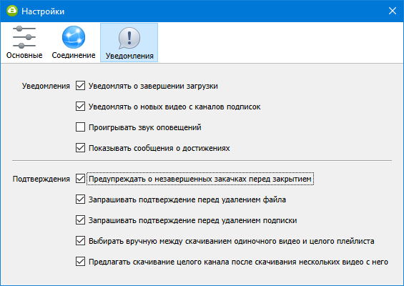Toggle Запрашивать подтверждение перед удалением файла checkbox

80,199
